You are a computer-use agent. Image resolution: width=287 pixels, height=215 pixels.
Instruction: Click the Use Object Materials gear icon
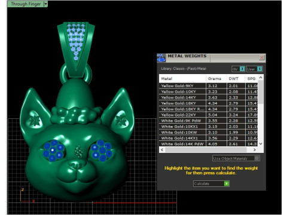(x=257, y=158)
